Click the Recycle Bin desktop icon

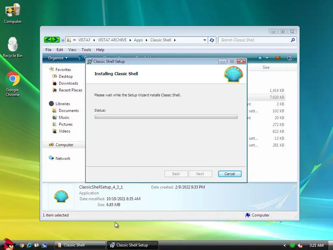coord(13,47)
